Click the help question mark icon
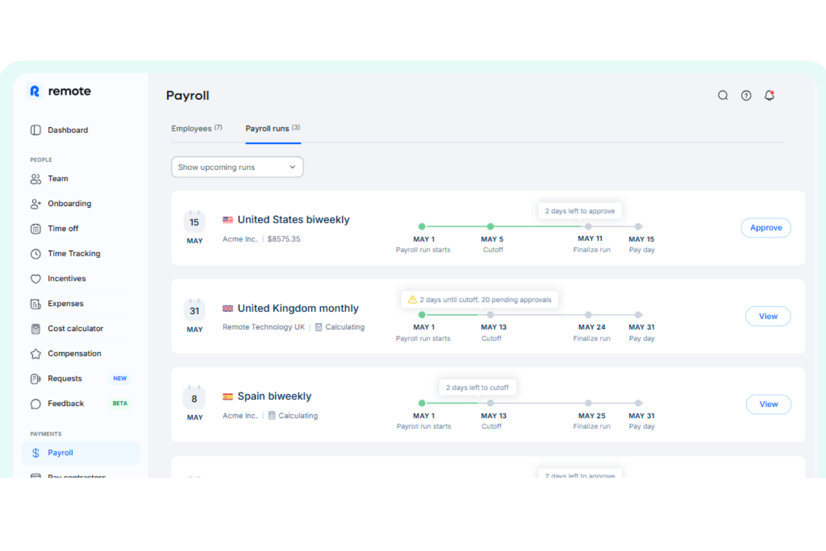This screenshot has height=551, width=826. (x=746, y=95)
